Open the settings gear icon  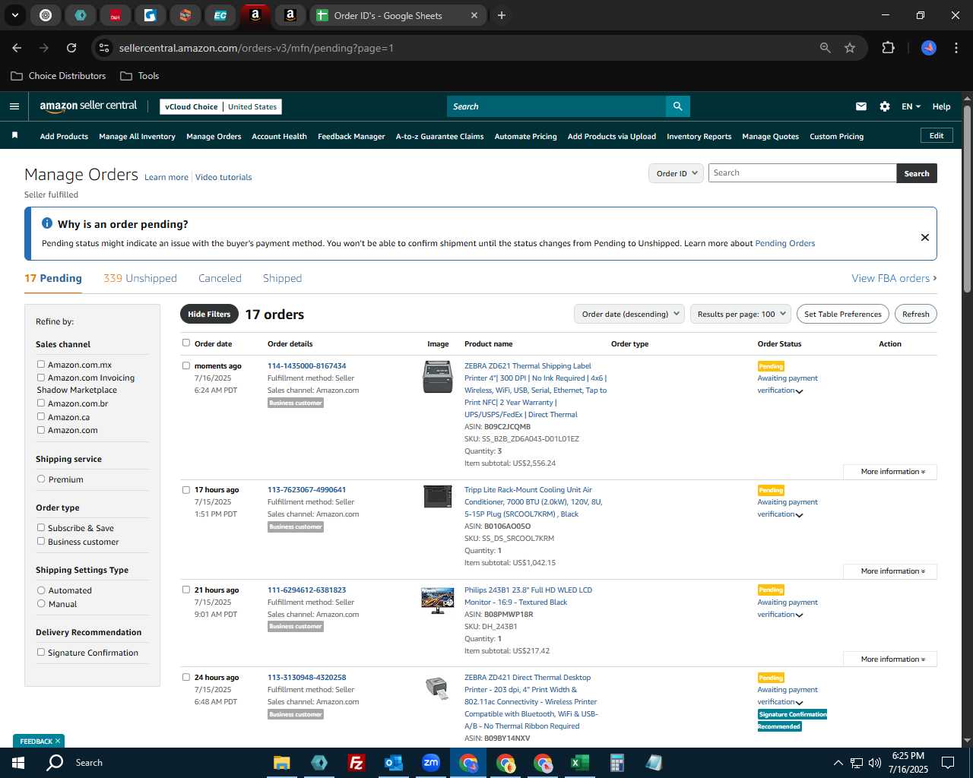click(885, 106)
